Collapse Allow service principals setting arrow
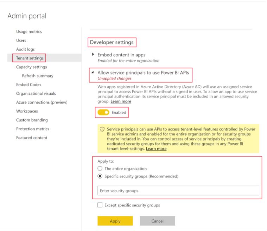The width and height of the screenshot is (267, 231). click(x=93, y=72)
